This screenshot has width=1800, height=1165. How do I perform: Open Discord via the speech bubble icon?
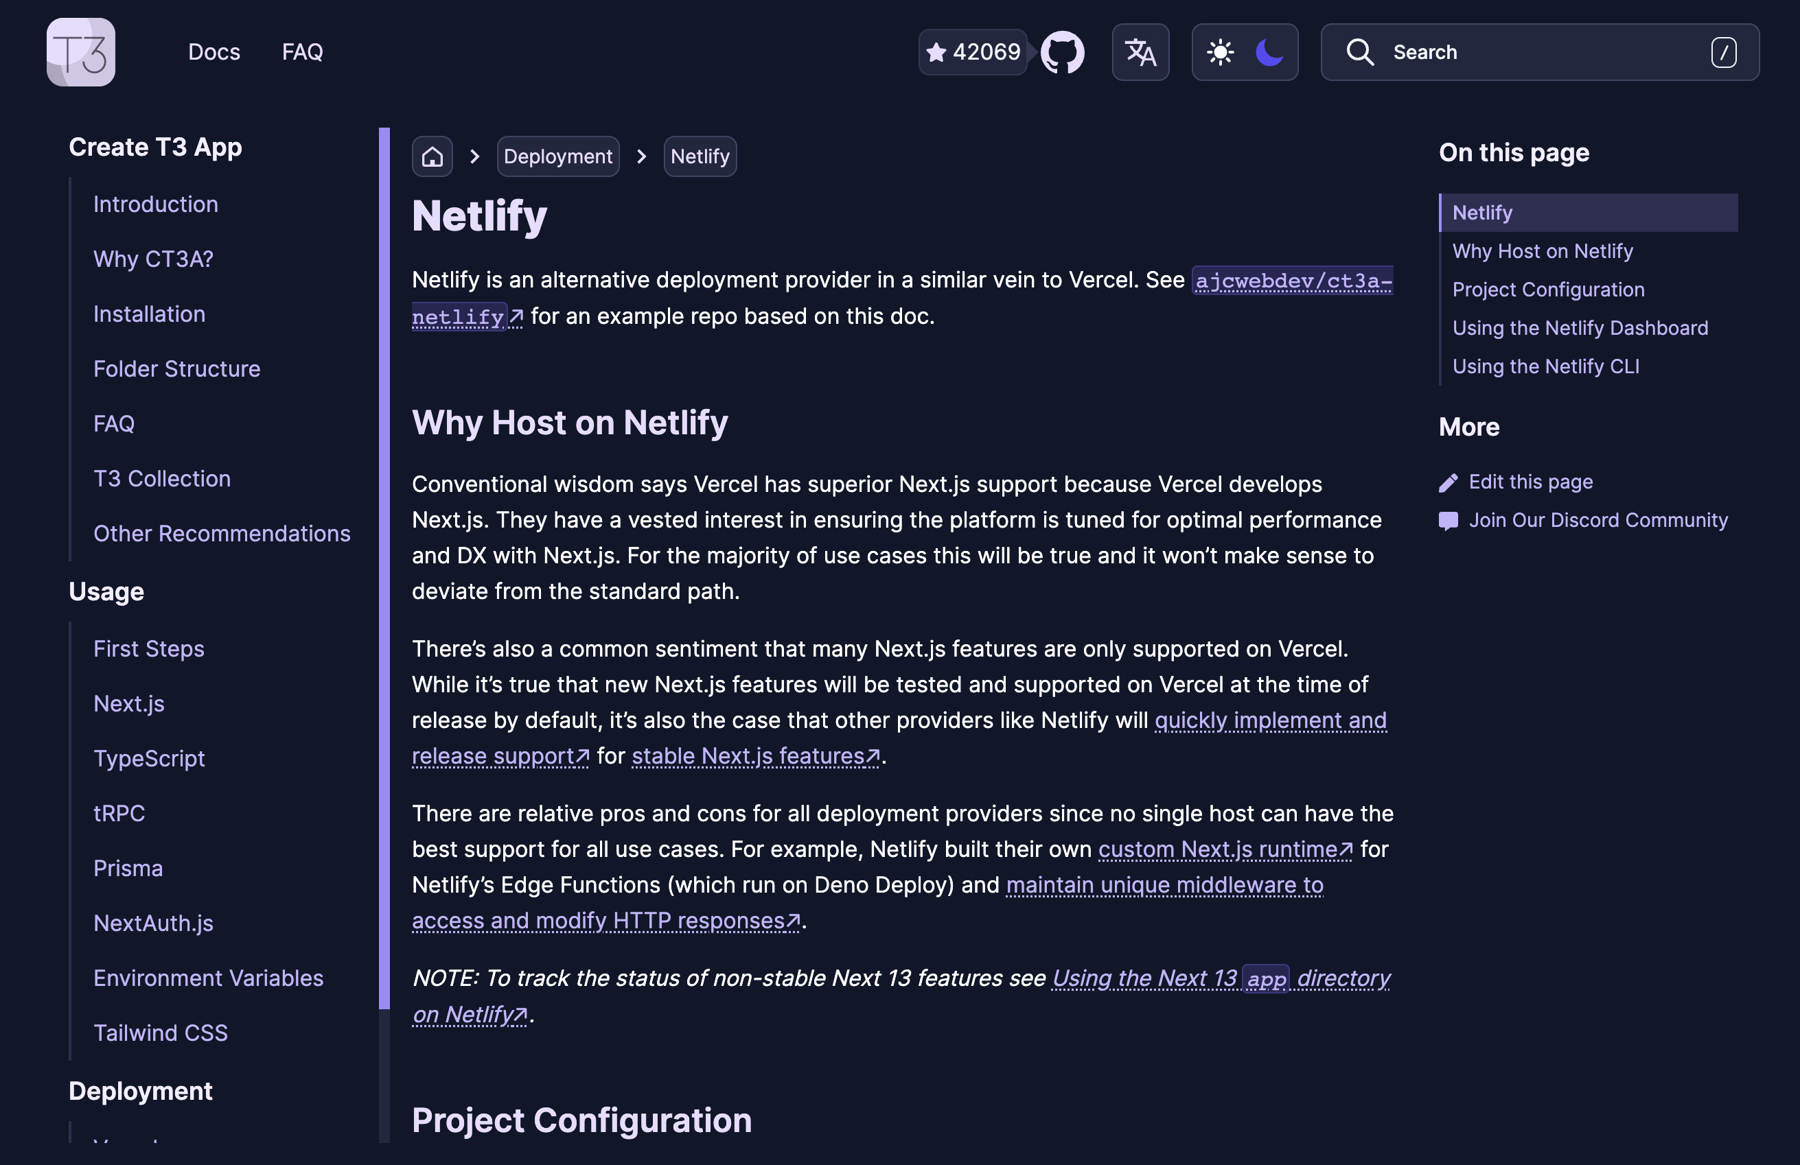pyautogui.click(x=1449, y=520)
